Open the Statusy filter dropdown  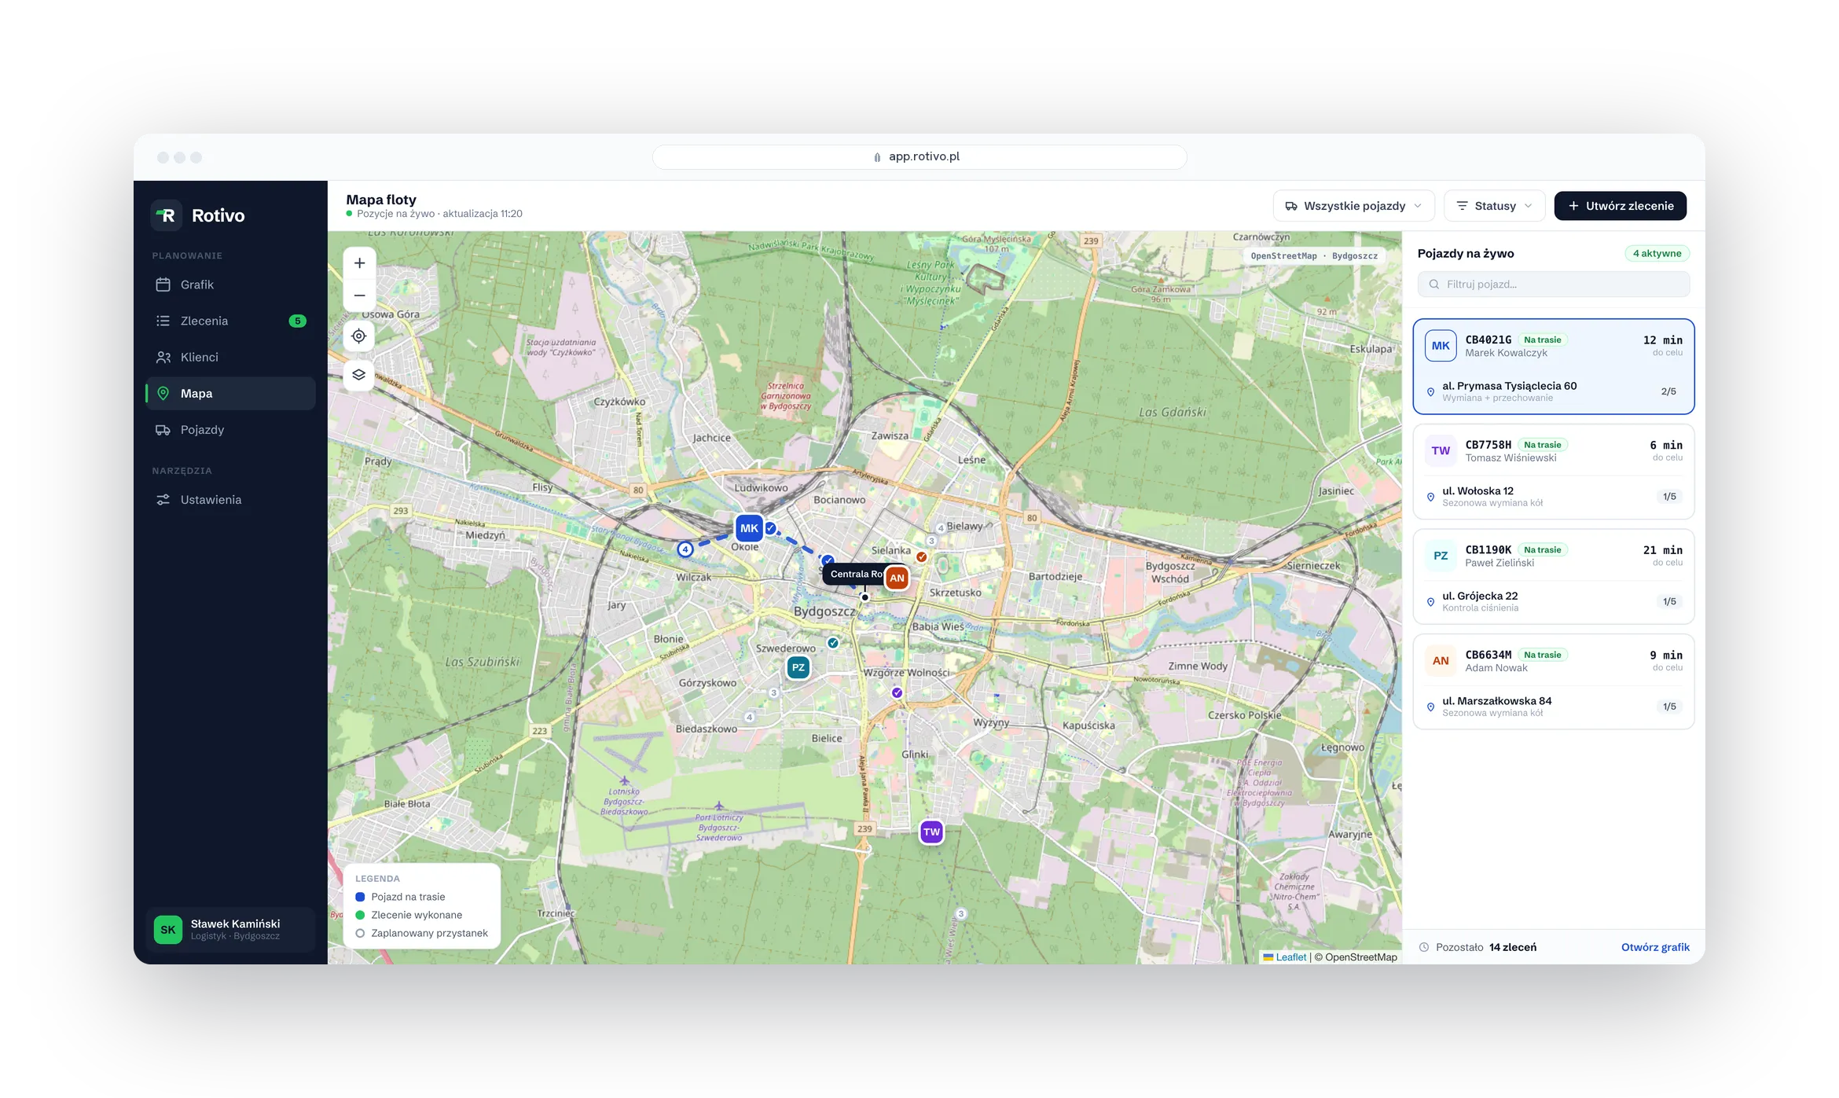point(1495,206)
